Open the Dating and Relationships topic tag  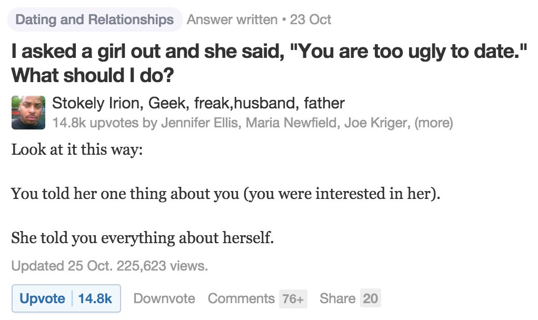(95, 20)
